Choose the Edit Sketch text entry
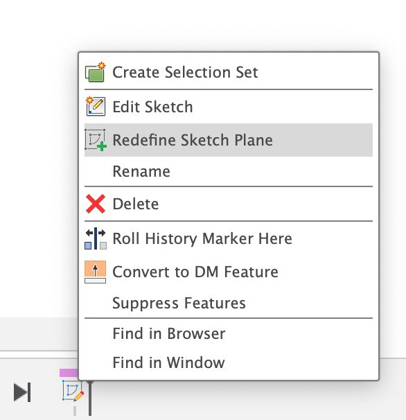 click(x=152, y=107)
